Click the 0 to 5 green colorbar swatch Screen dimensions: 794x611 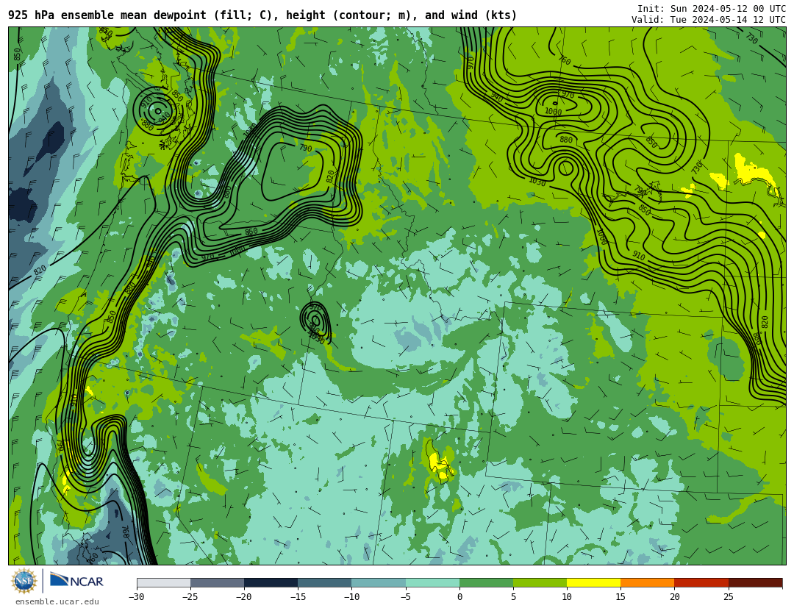486,582
